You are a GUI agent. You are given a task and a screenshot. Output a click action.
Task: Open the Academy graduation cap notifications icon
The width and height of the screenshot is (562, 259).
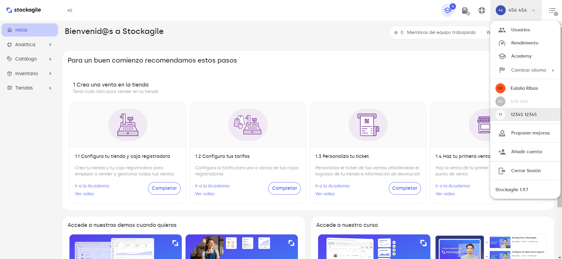pos(447,11)
